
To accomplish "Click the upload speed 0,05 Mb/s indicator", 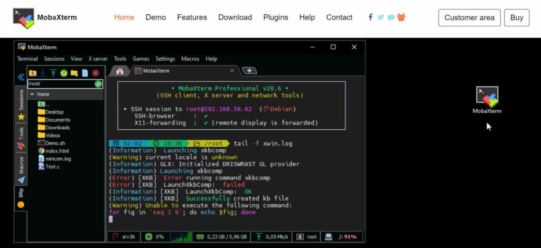I will click(272, 236).
